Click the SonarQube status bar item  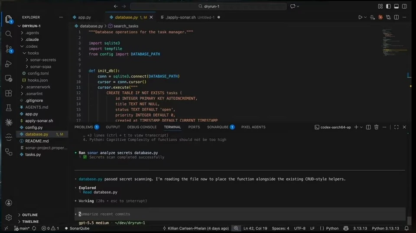77,228
